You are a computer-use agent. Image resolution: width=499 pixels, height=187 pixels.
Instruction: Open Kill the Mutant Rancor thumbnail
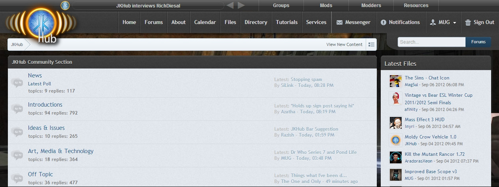(x=396, y=157)
